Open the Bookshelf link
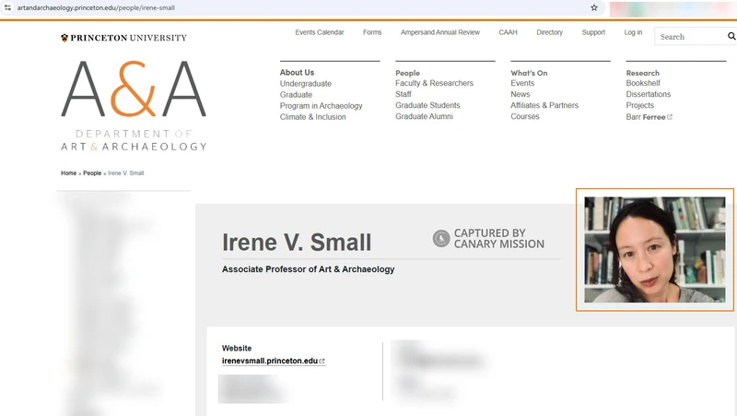The height and width of the screenshot is (416, 737). click(x=643, y=83)
